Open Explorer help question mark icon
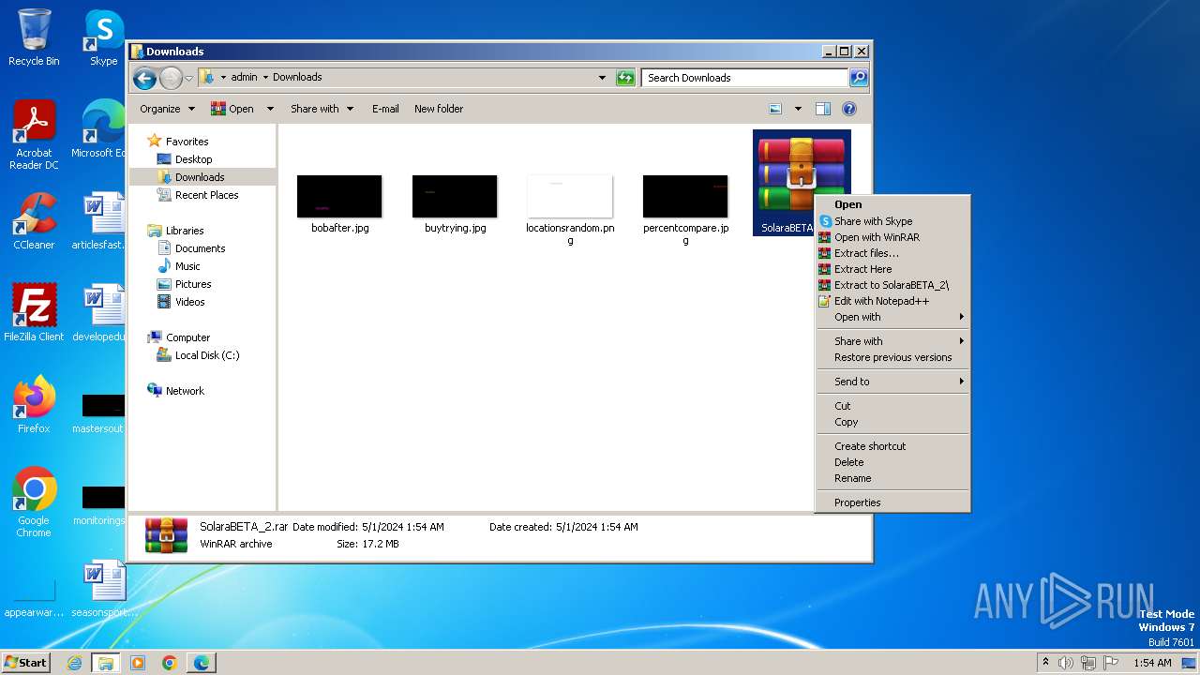This screenshot has width=1200, height=675. [x=849, y=109]
